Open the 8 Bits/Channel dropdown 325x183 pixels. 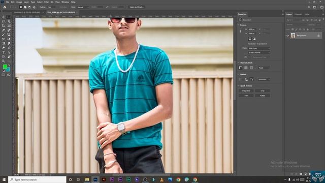click(x=259, y=53)
